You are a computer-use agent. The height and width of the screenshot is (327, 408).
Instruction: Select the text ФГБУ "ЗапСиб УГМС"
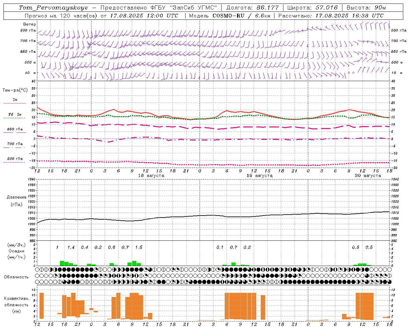(184, 8)
